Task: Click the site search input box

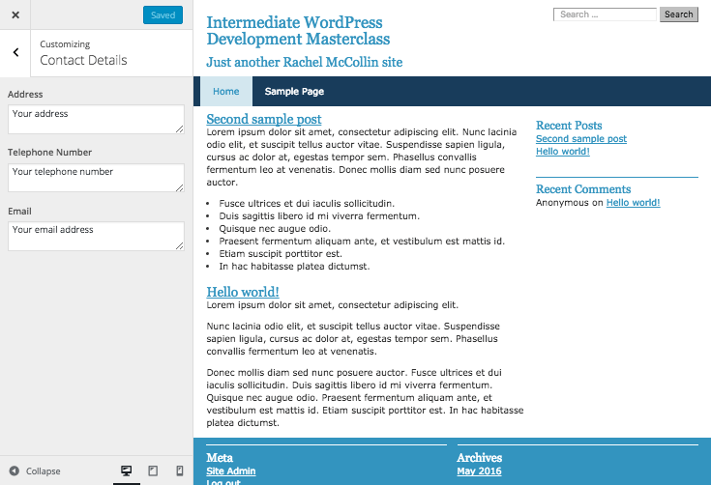Action: click(605, 14)
